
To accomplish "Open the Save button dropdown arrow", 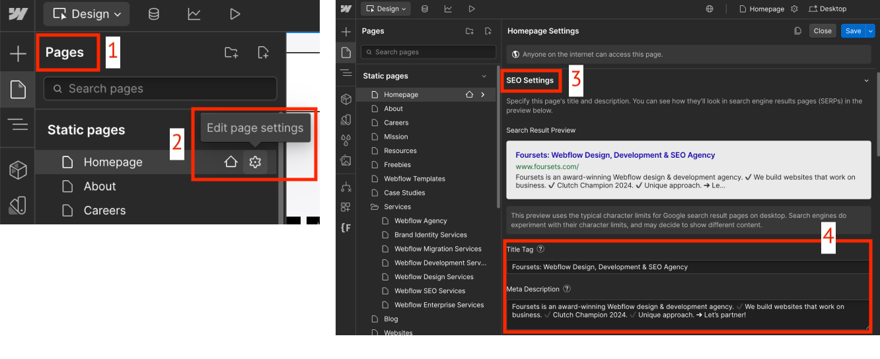I will [870, 31].
